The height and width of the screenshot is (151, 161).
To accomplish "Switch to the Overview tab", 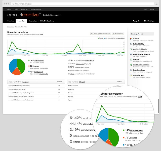I will (11, 21).
